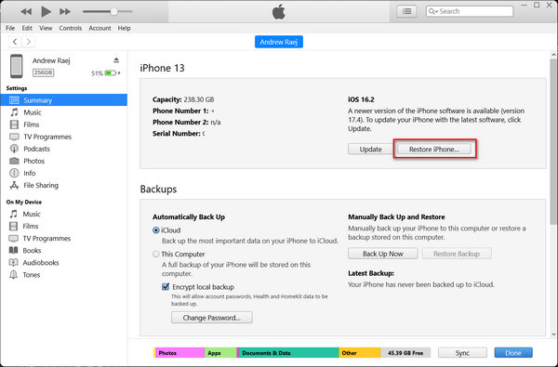
Task: Select Summary in Settings sidebar
Action: tap(63, 100)
